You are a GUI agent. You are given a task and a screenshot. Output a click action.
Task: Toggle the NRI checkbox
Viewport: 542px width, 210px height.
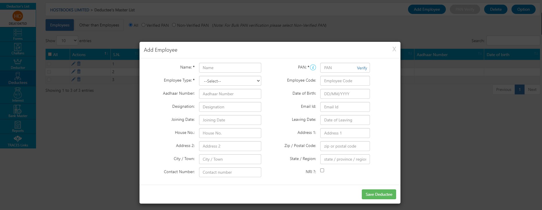click(x=322, y=170)
